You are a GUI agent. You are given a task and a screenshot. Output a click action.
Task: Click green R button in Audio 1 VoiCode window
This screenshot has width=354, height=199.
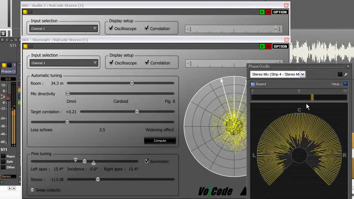pyautogui.click(x=262, y=12)
